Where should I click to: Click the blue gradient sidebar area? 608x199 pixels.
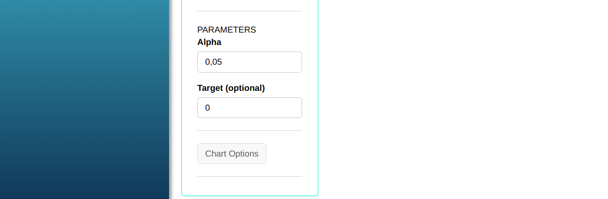click(84, 99)
